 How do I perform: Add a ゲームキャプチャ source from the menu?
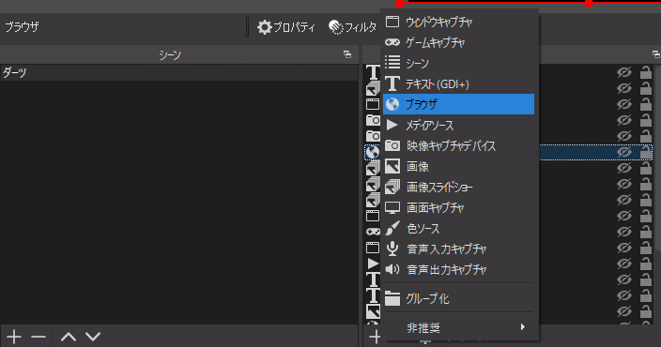click(x=458, y=42)
